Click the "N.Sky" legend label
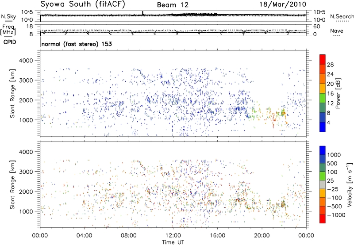 click(8, 16)
